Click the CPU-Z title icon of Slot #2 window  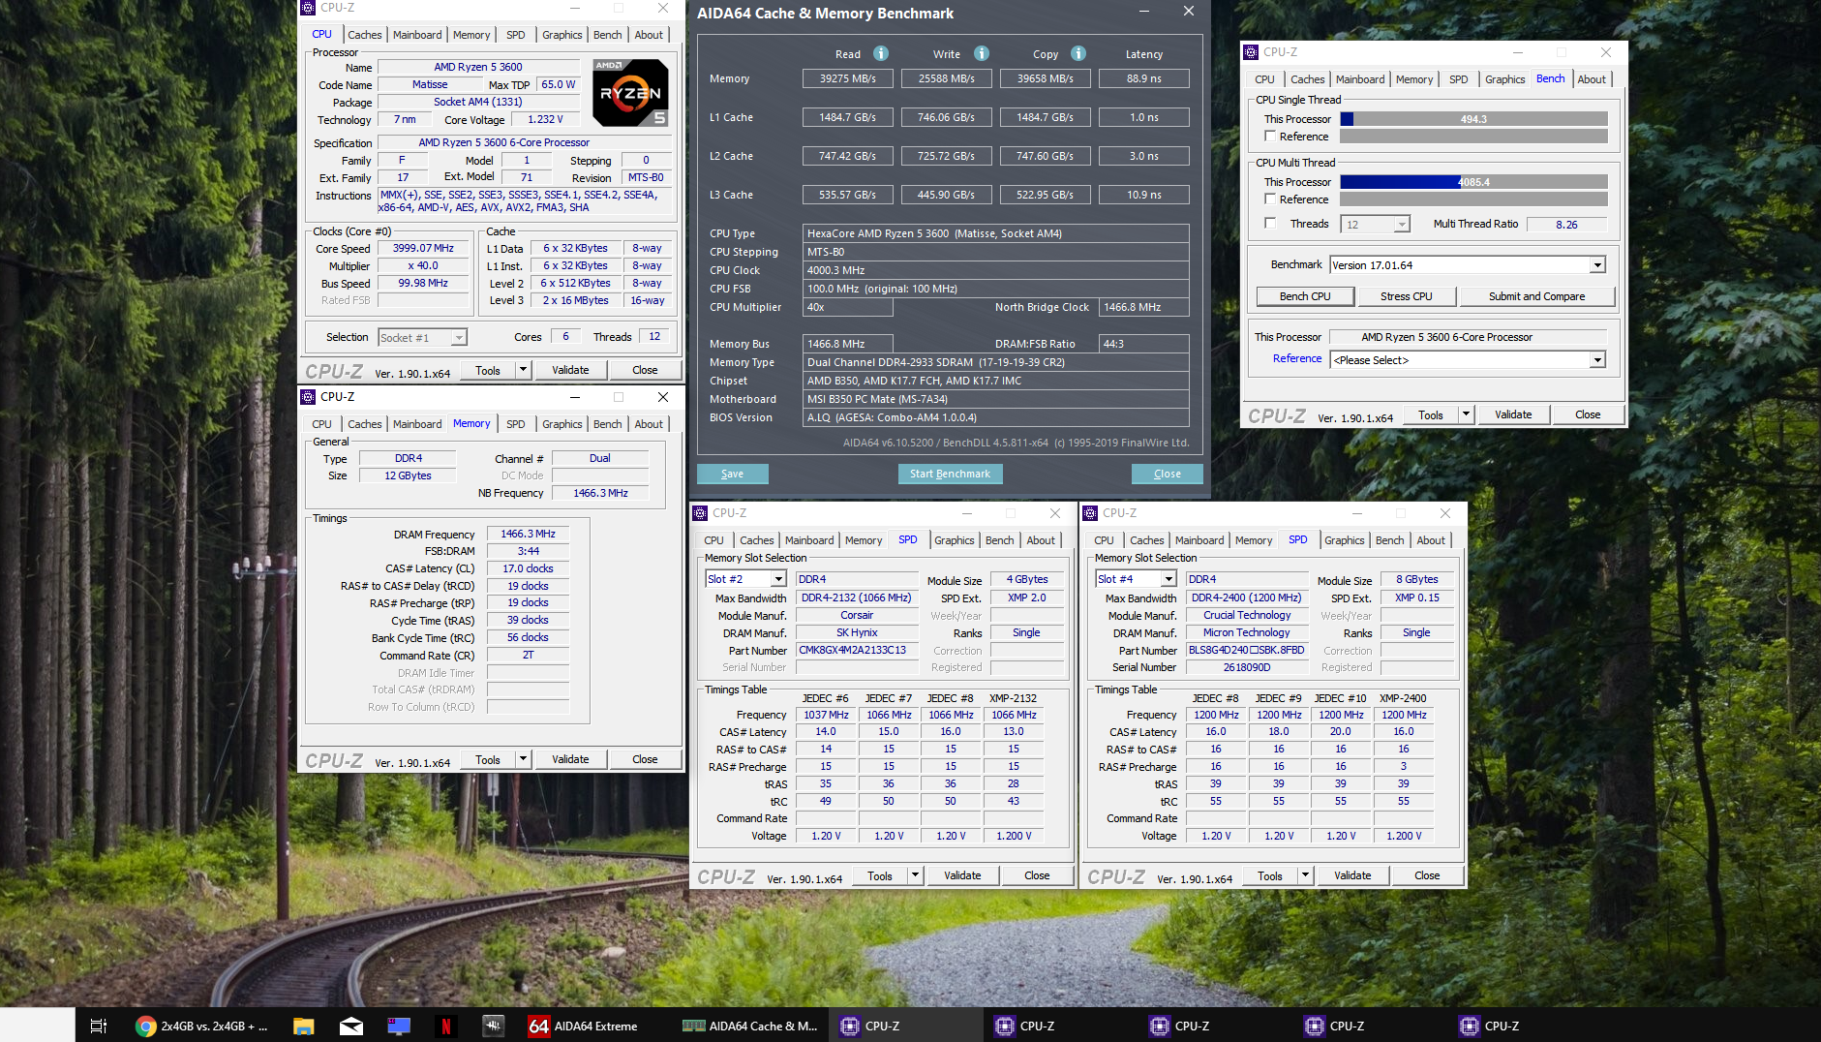(700, 513)
